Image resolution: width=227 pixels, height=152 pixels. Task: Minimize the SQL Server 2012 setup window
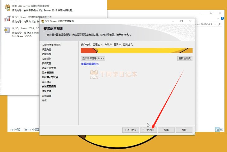click(x=173, y=21)
